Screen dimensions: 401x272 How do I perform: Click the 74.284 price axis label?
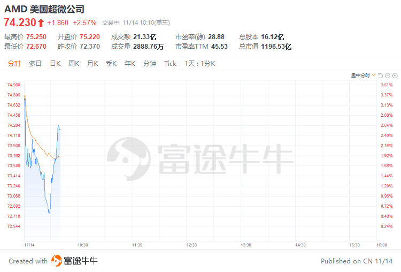point(13,125)
